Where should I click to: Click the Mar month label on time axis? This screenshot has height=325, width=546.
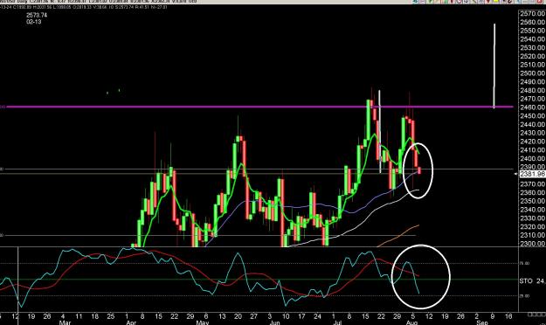pyautogui.click(x=66, y=322)
